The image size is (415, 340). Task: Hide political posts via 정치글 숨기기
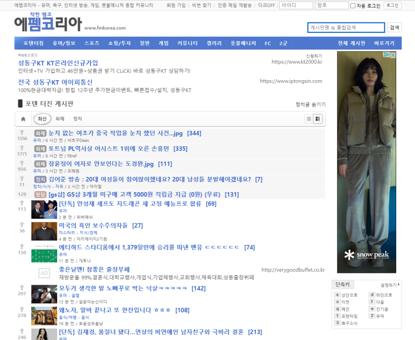(x=310, y=105)
